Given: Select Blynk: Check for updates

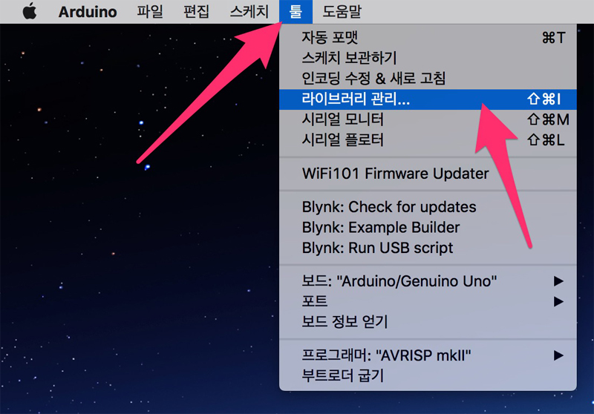Looking at the screenshot, I should (x=428, y=207).
